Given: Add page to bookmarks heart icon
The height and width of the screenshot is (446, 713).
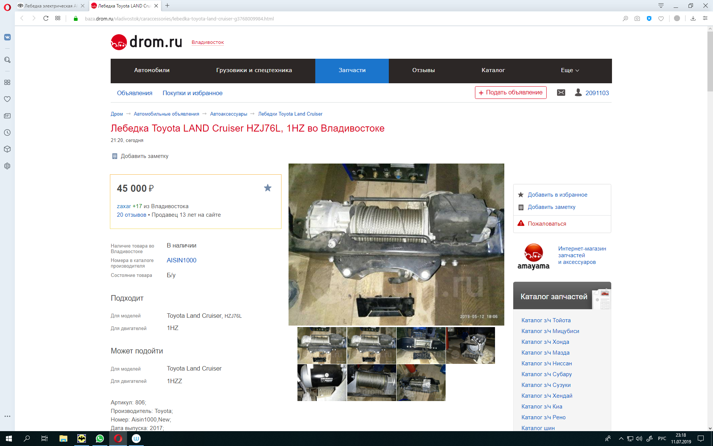Looking at the screenshot, I should click(x=661, y=19).
